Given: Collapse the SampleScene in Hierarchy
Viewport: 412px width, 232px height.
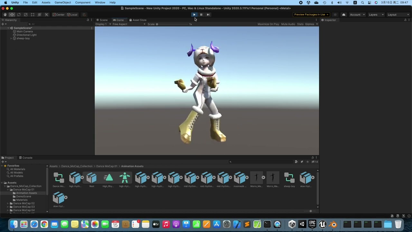Looking at the screenshot, I should click(8, 28).
